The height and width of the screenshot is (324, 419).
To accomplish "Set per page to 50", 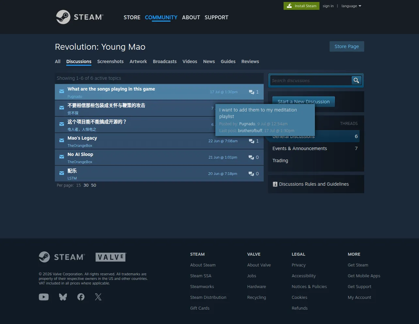I will point(94,185).
